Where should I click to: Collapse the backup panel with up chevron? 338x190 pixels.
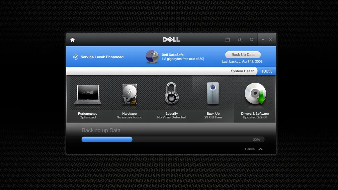[x=261, y=149]
